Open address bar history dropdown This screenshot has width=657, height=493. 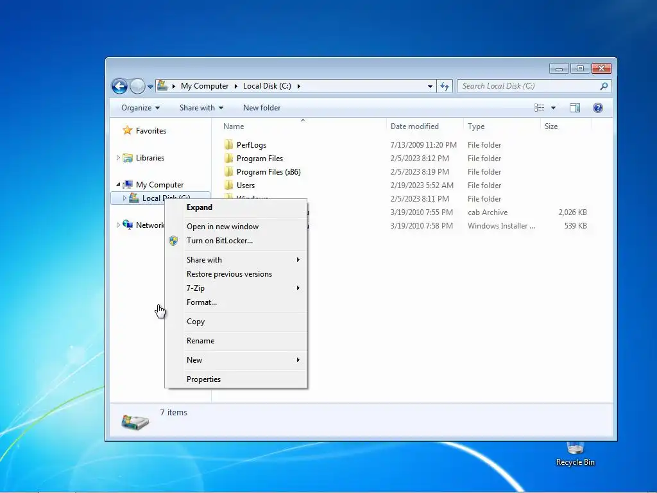point(430,86)
